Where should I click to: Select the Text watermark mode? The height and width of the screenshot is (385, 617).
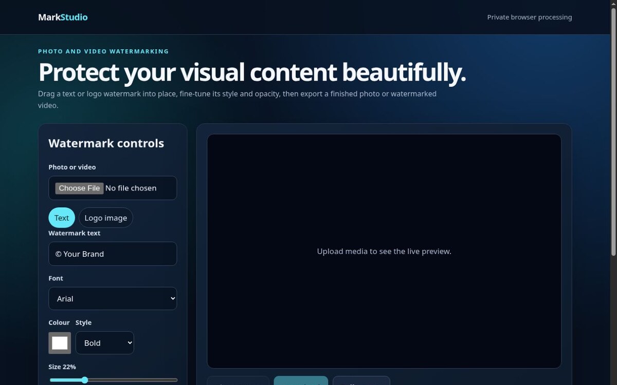click(62, 218)
